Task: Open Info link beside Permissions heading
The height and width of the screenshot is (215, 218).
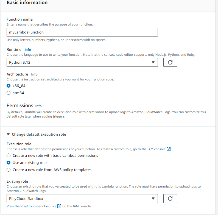Action: 38,106
